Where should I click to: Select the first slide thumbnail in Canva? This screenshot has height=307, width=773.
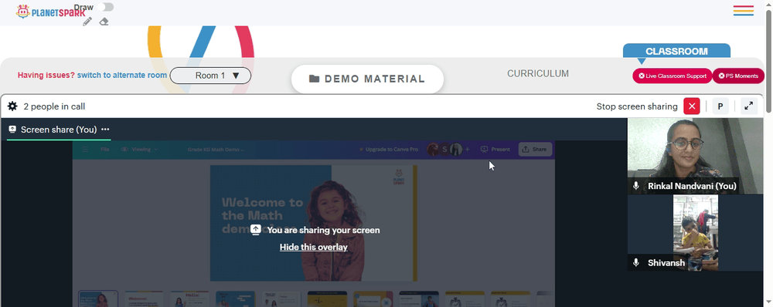(x=98, y=299)
